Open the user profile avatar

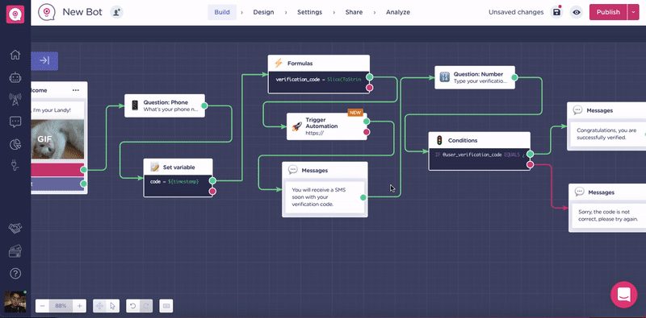pos(15,302)
